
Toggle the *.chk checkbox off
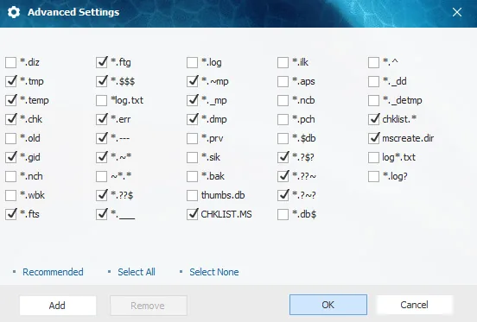pos(11,119)
